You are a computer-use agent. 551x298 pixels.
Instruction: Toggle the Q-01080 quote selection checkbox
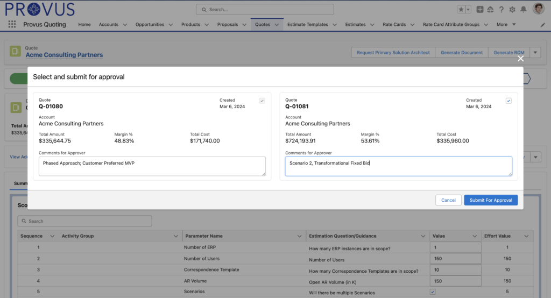point(262,101)
